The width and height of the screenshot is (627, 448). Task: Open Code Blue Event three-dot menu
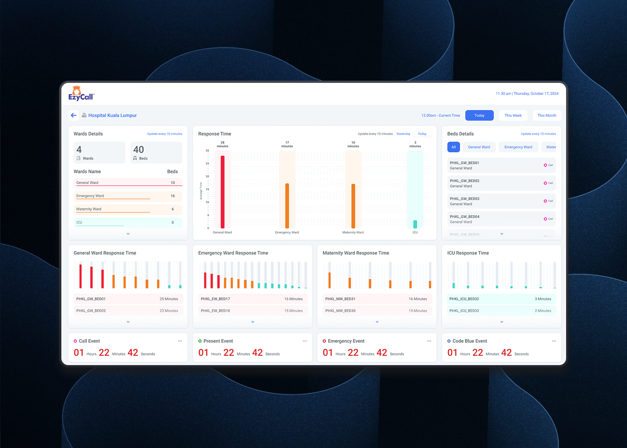click(554, 341)
